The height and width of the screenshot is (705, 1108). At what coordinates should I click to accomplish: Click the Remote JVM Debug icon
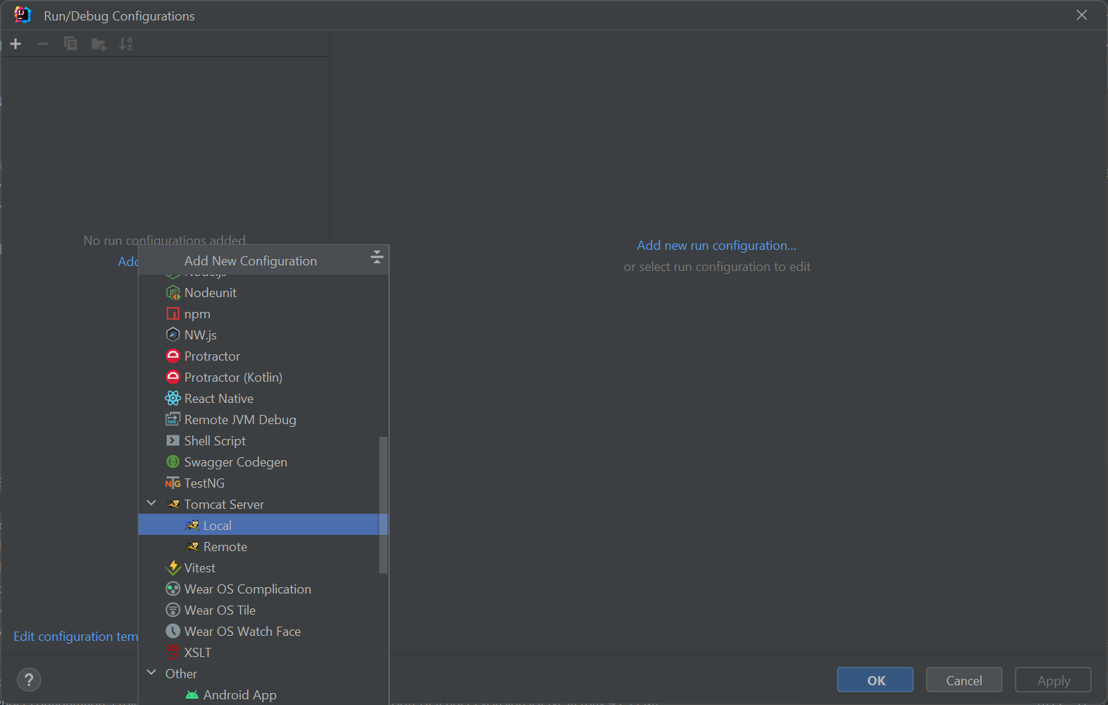click(x=173, y=419)
